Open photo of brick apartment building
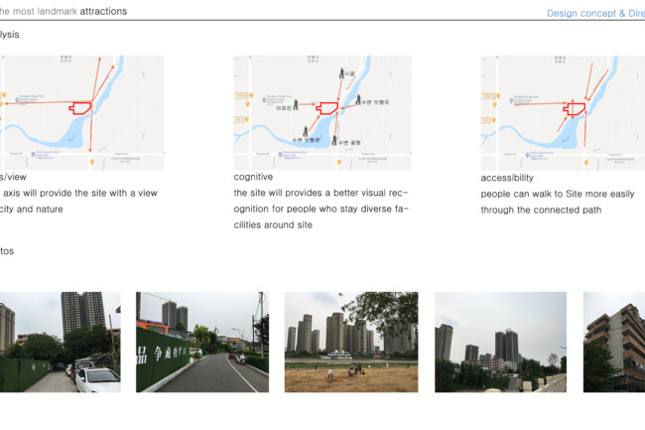This screenshot has width=645, height=430. click(614, 342)
